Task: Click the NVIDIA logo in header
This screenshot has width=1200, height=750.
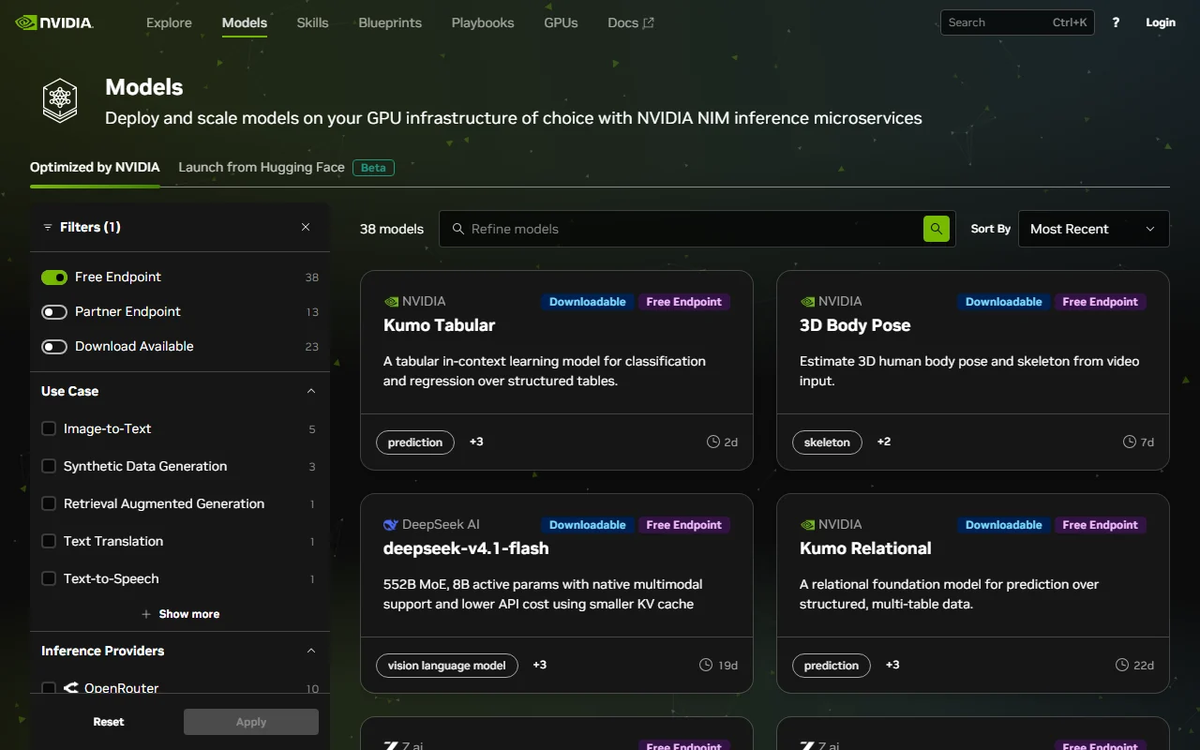Action: coord(54,22)
